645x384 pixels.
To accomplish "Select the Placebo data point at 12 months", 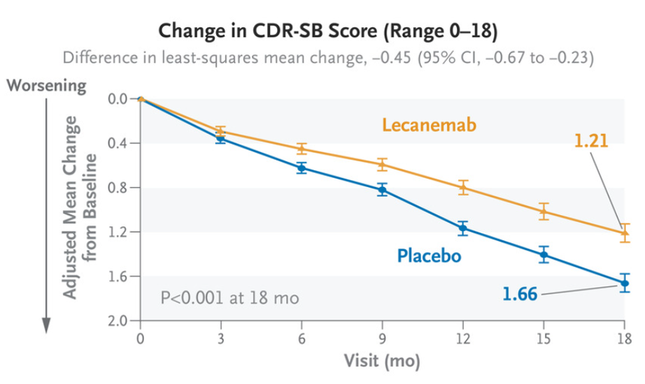I will point(462,228).
